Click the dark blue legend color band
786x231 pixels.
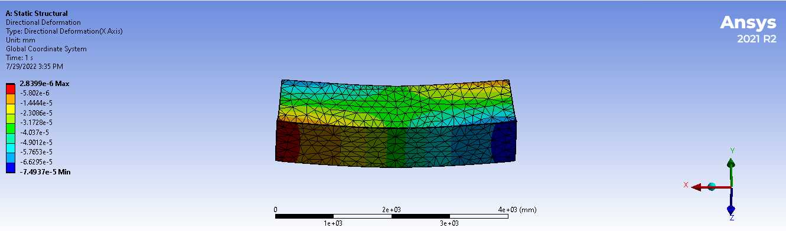[x=11, y=168]
